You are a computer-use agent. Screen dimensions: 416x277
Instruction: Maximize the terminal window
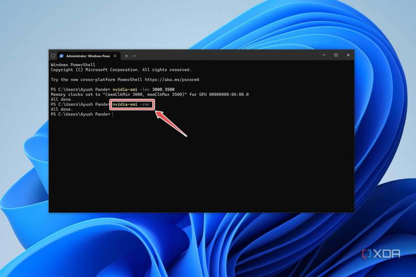[336, 55]
